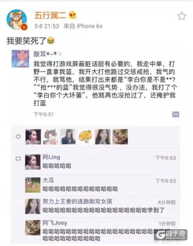Tap the star favorite icon

pyautogui.click(x=182, y=16)
